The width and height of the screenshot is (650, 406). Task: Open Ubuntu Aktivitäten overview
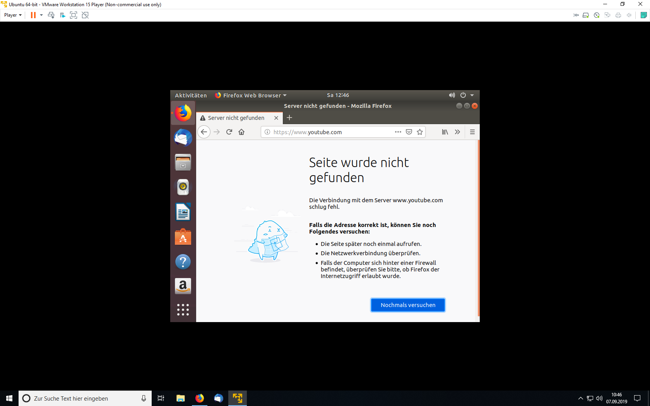pos(191,95)
